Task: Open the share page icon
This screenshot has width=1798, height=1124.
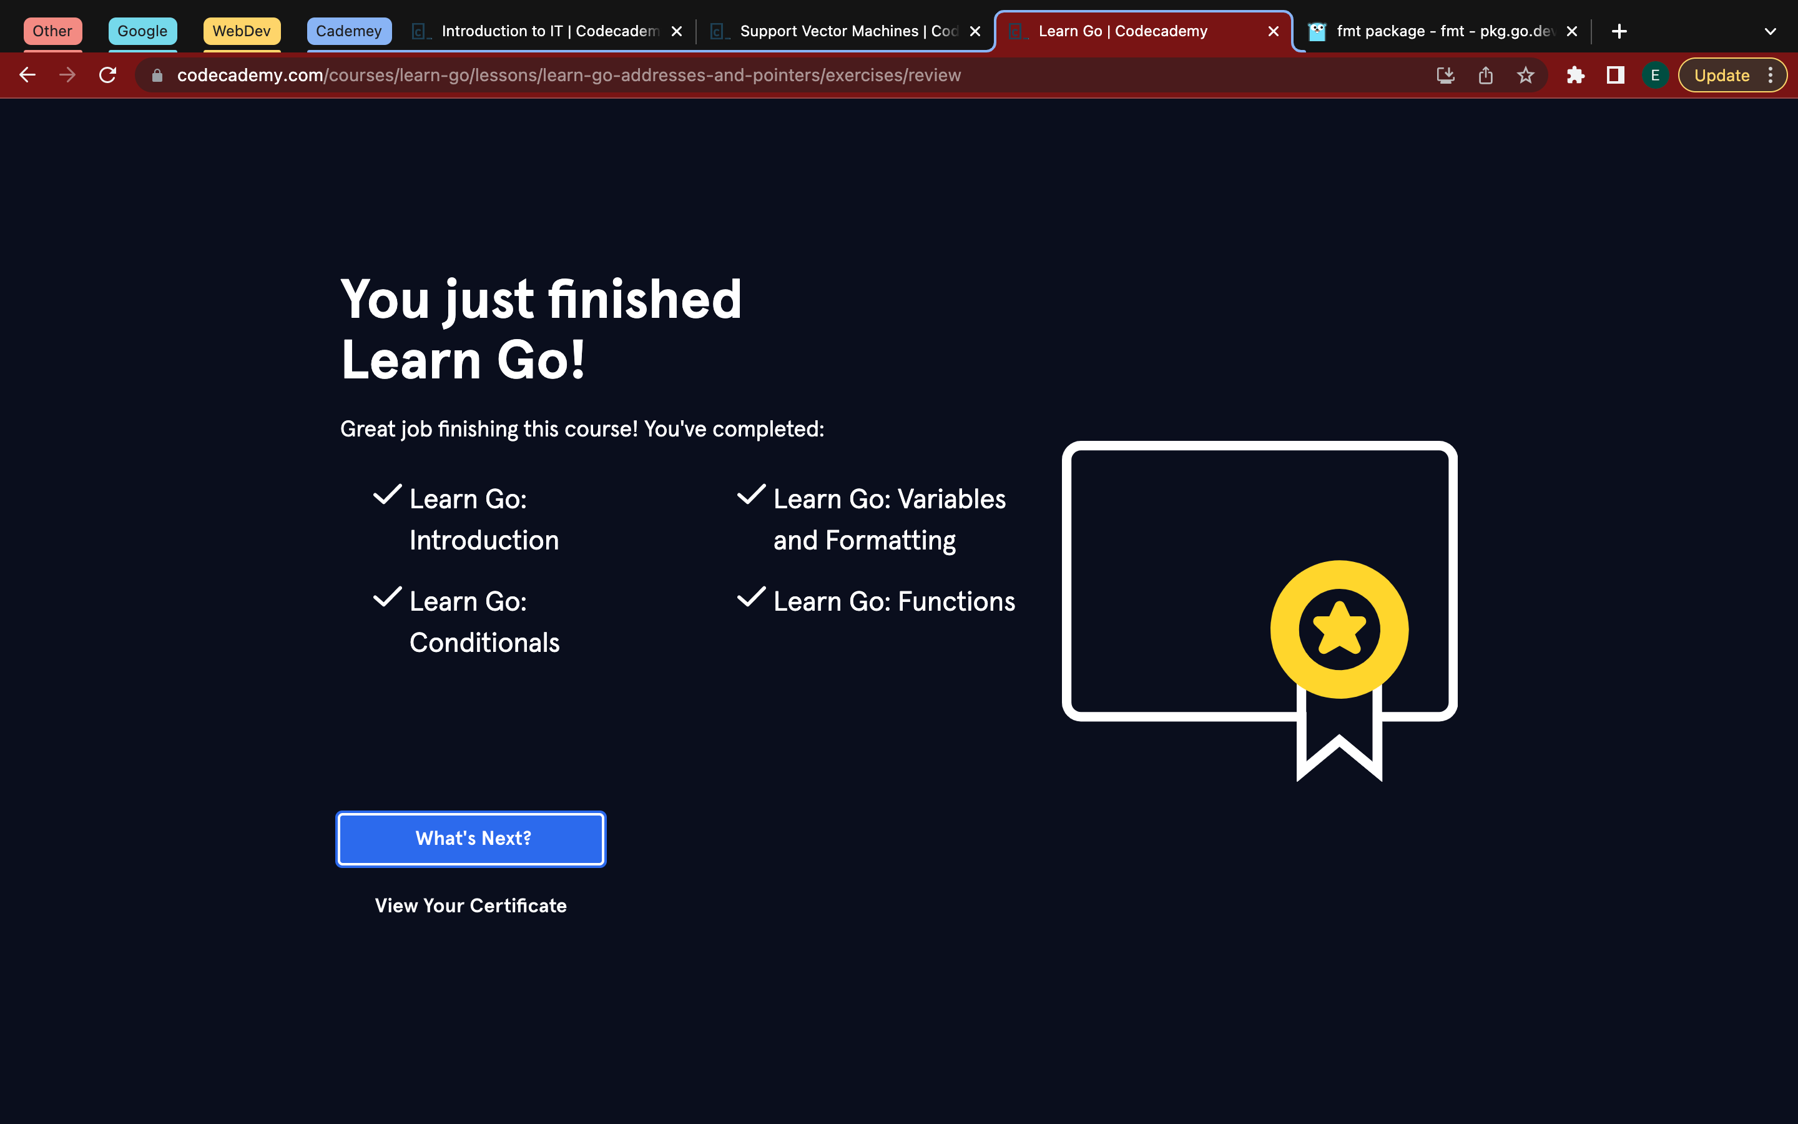Action: (x=1485, y=75)
